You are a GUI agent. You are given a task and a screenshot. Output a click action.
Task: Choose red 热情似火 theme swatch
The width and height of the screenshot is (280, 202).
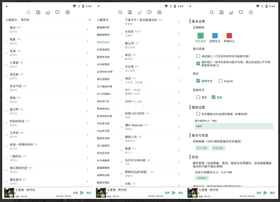[229, 36]
